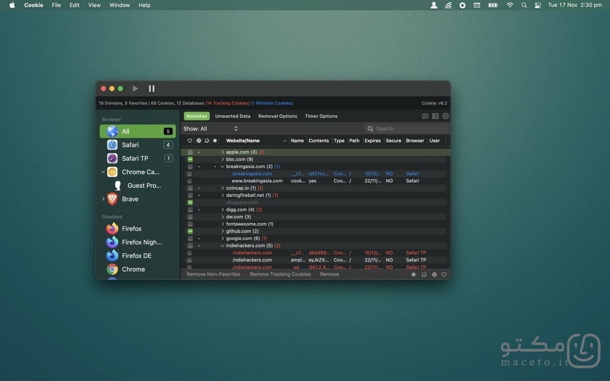
Task: Click the asterisk icon in bottom bar
Action: [x=414, y=274]
